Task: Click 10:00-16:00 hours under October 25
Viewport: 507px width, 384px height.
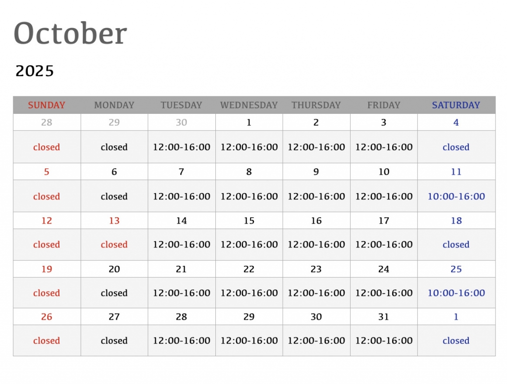Action: pos(456,293)
